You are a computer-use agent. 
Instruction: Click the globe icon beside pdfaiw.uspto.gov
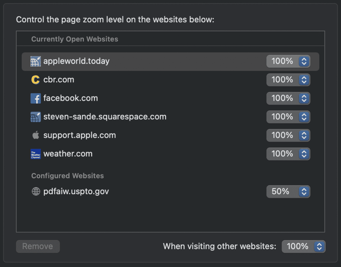(36, 192)
